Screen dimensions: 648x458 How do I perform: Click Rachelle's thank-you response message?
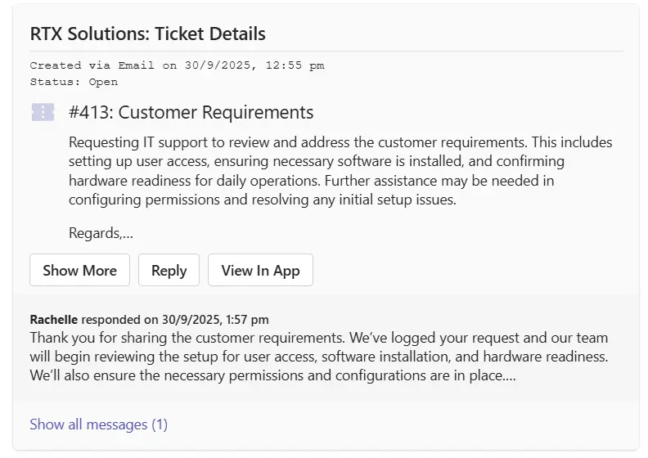tap(319, 357)
